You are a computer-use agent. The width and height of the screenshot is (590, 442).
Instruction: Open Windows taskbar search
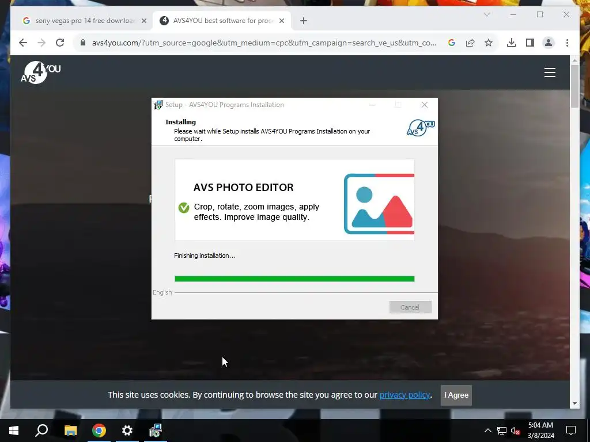coord(41,430)
